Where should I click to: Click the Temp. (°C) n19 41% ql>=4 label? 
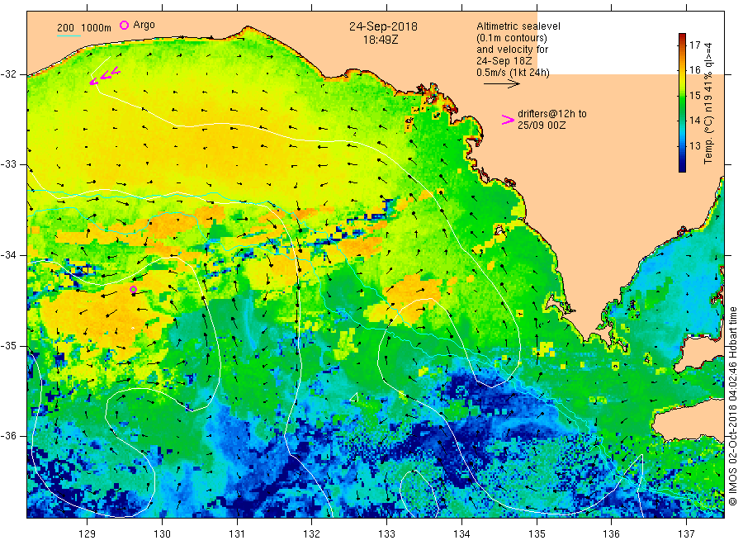(x=708, y=103)
